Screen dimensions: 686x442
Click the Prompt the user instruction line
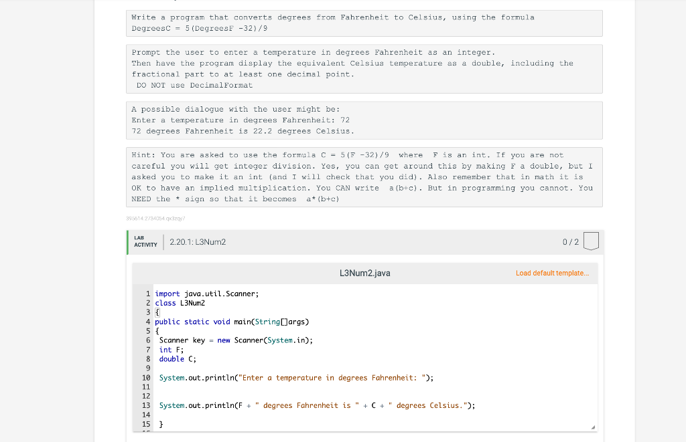pos(314,52)
